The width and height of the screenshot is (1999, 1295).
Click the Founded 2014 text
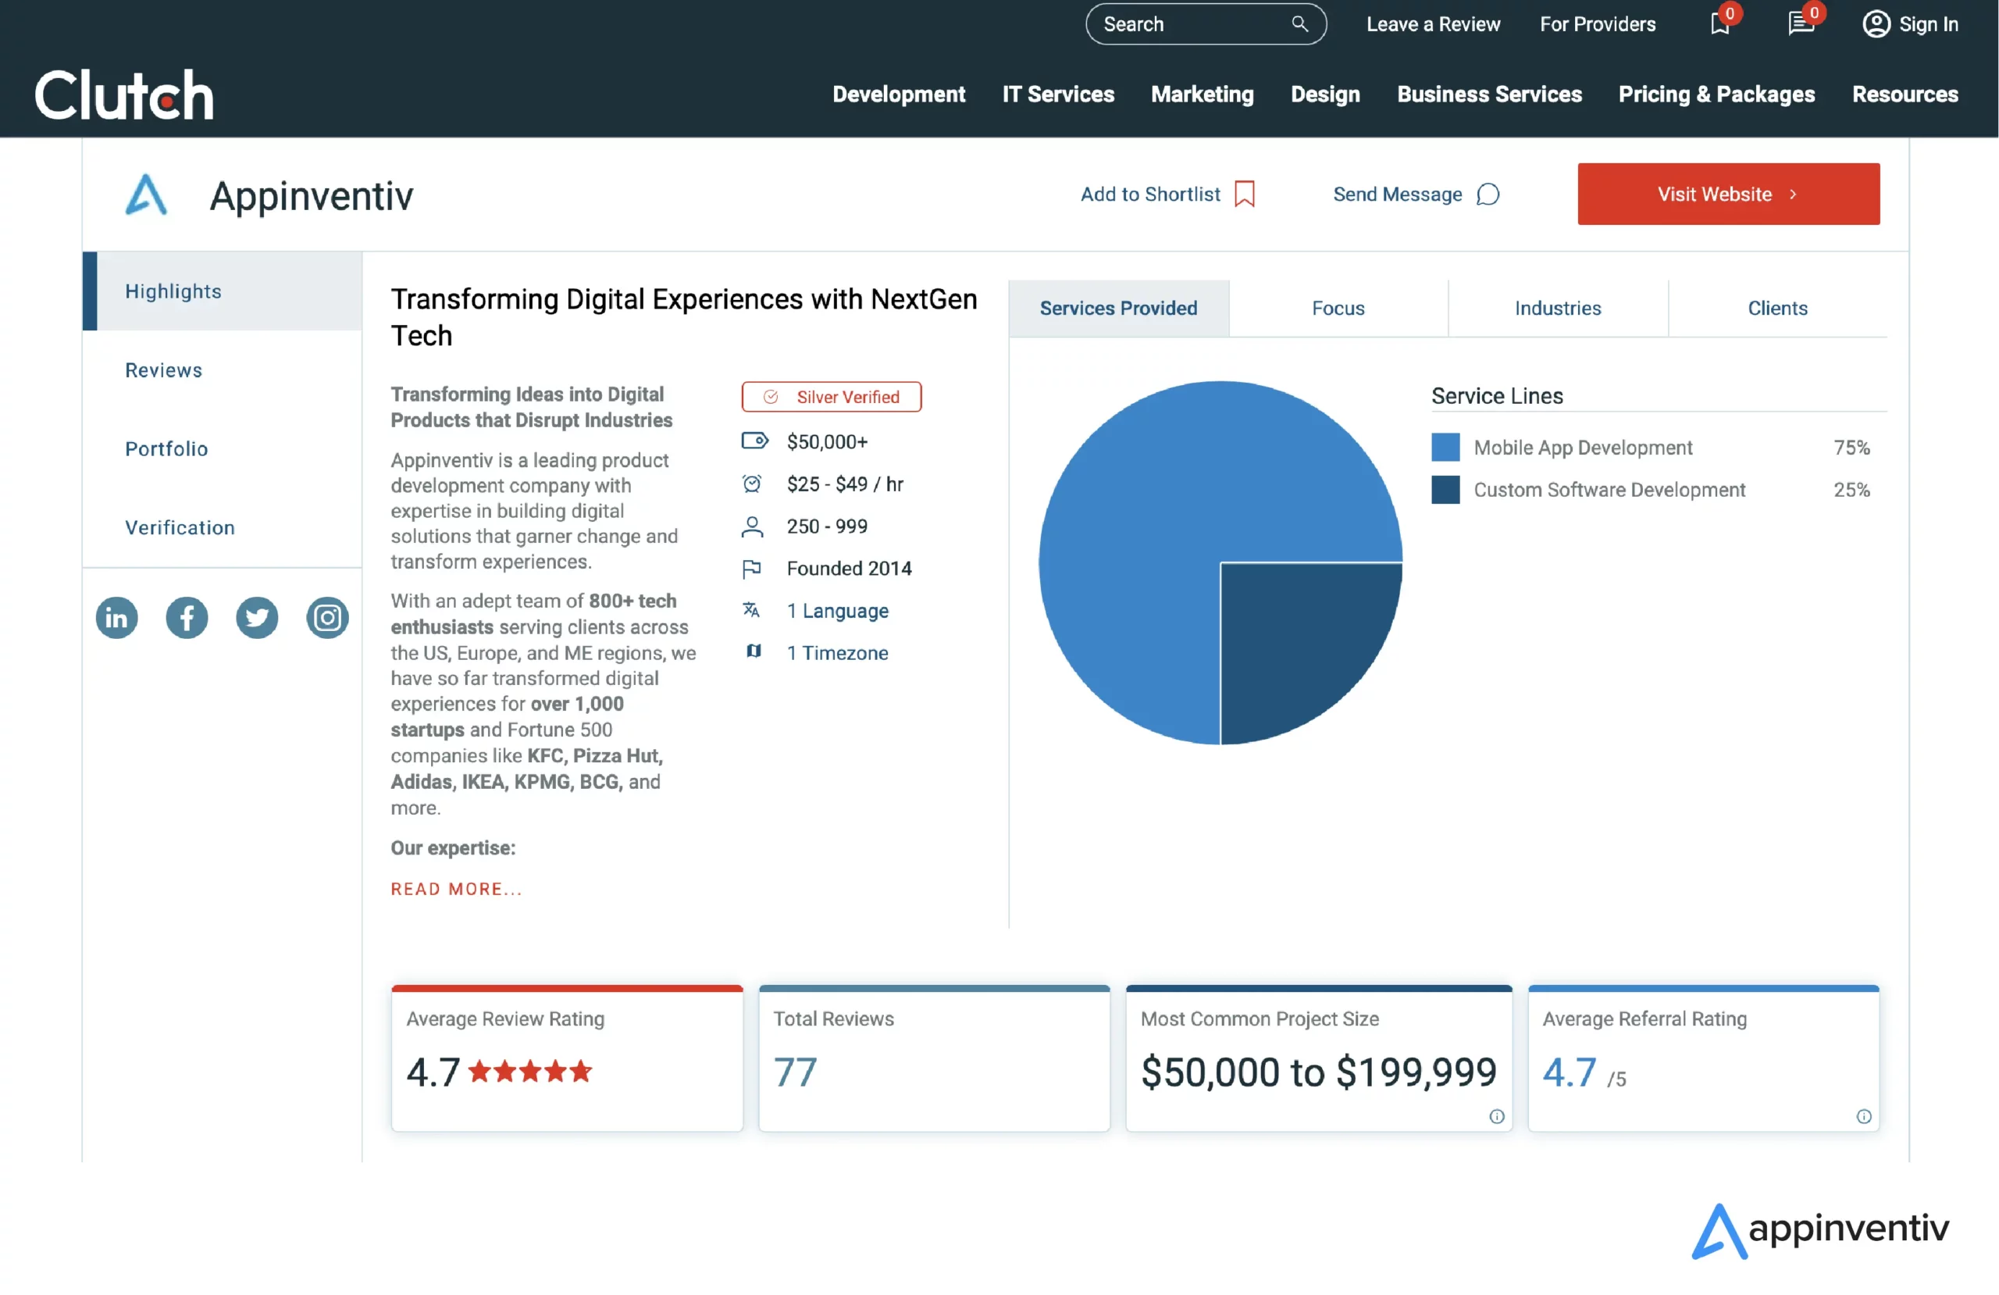[849, 569]
